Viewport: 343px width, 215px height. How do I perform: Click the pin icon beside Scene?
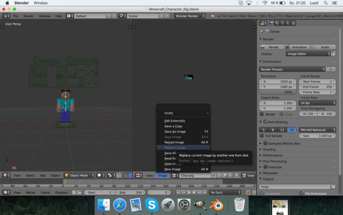tap(262, 31)
